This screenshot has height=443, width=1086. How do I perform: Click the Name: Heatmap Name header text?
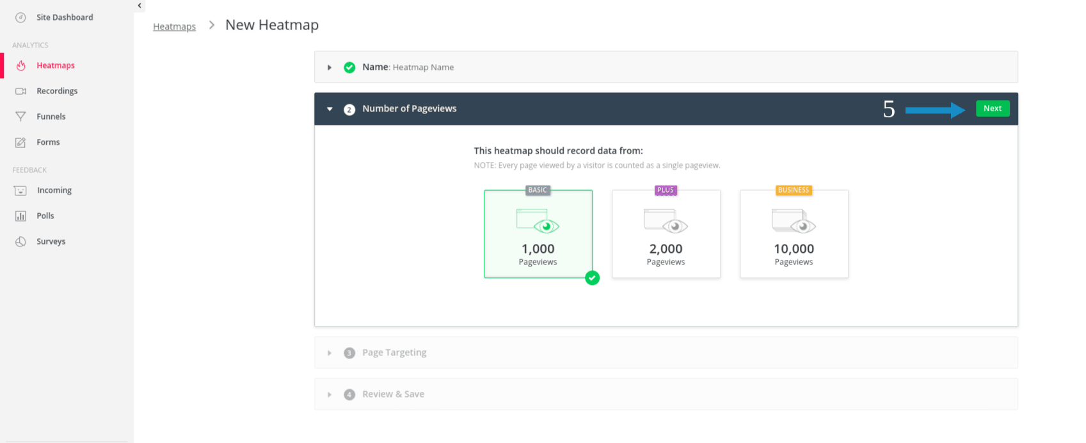pos(408,67)
